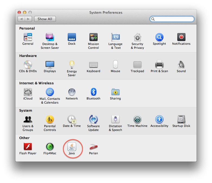
Task: Open the Sound preference pane
Action: pos(181,65)
